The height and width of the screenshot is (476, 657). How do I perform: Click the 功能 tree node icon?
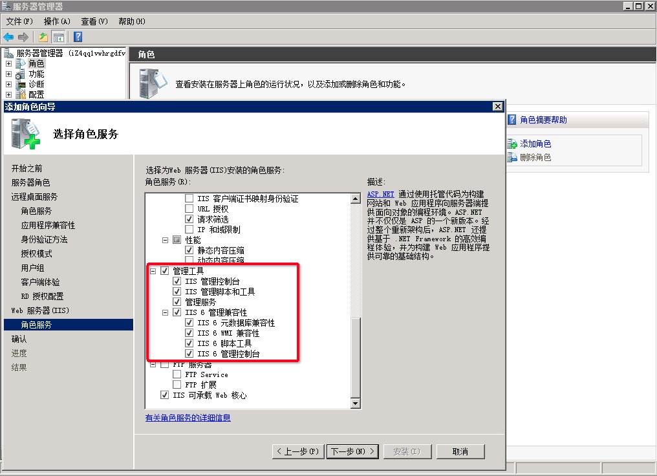click(21, 74)
